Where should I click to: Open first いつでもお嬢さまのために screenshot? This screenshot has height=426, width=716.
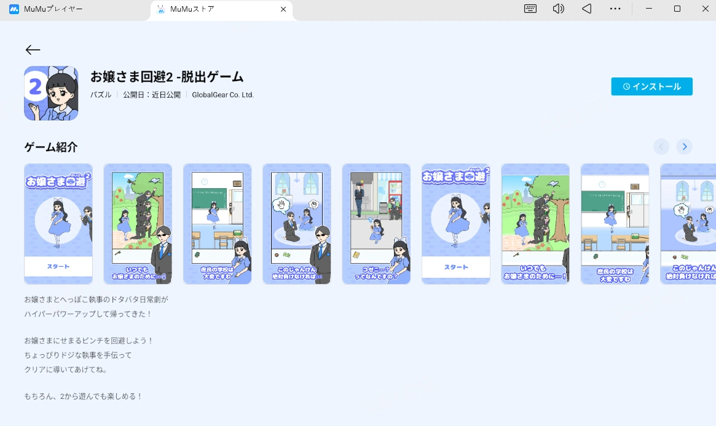[138, 224]
